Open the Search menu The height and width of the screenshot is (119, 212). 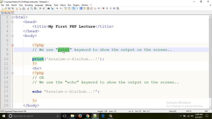[x=14, y=5]
